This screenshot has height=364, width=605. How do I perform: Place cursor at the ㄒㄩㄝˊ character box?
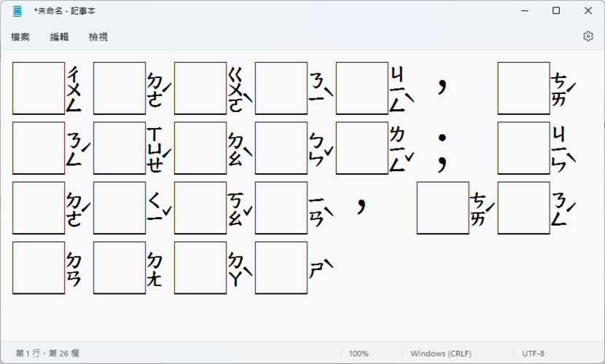pos(120,149)
